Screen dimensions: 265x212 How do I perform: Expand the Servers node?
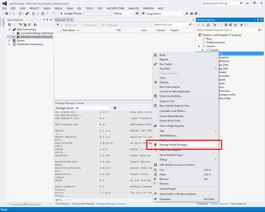[x=10, y=40]
